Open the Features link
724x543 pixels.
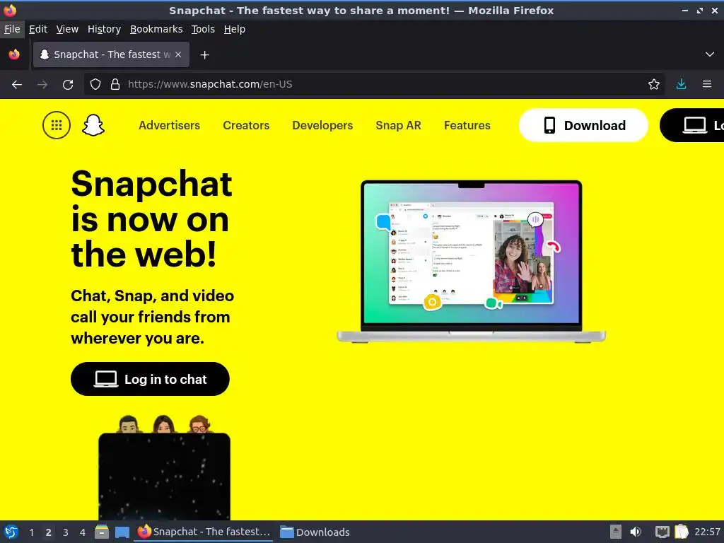pos(467,125)
